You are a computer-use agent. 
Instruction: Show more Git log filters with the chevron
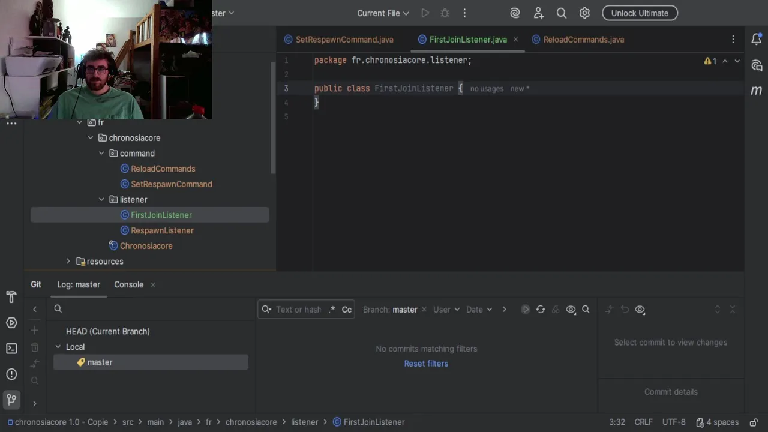pos(504,310)
